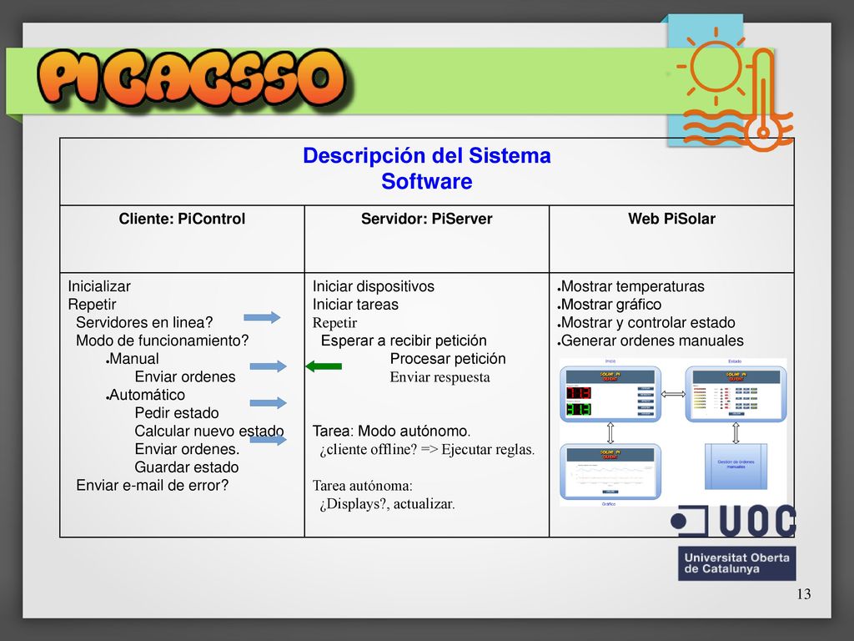Click the 'Estado' label above the thumbnail
Screen dimensions: 854x641
click(x=735, y=361)
